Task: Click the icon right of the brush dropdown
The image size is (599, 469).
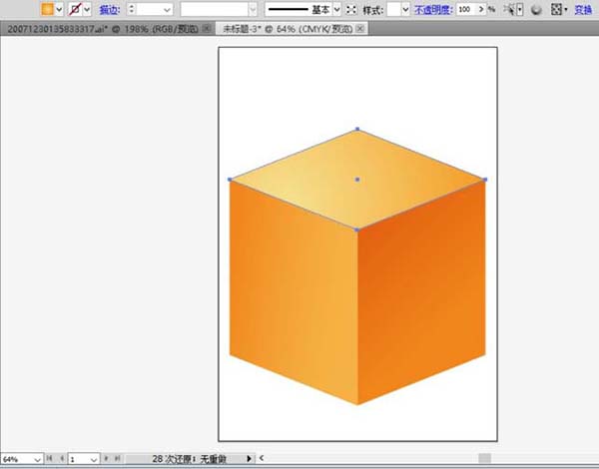Action: 351,10
